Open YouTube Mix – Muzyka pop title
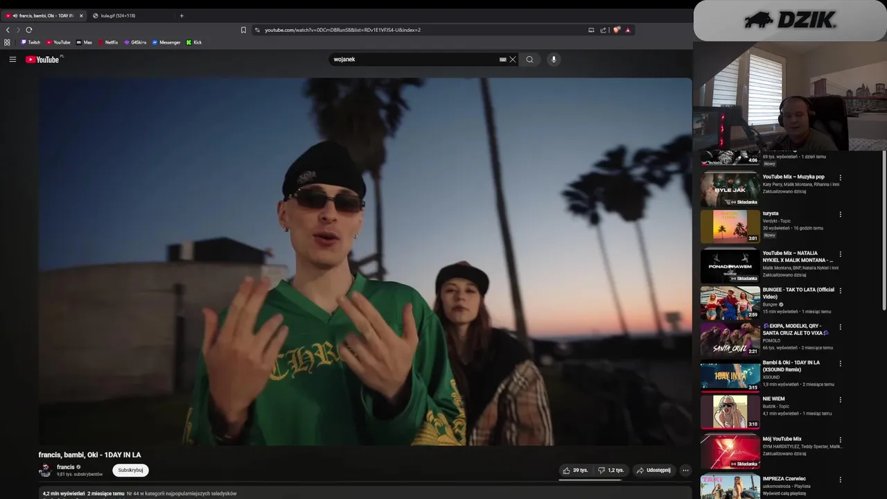 (x=793, y=177)
